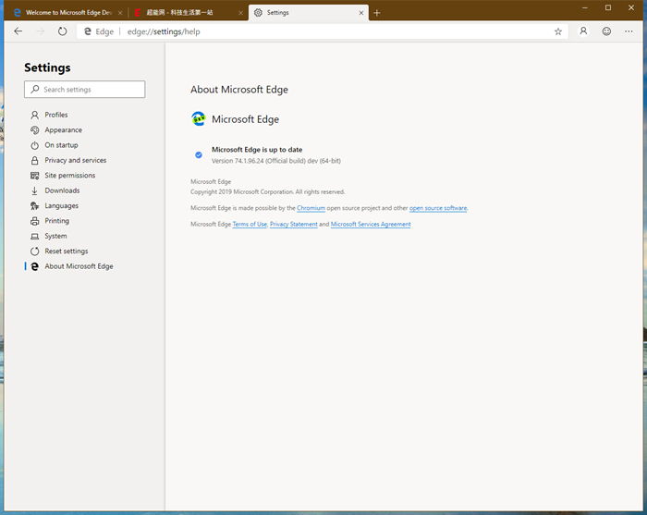647x515 pixels.
Task: Close the Settings tab
Action: point(361,13)
